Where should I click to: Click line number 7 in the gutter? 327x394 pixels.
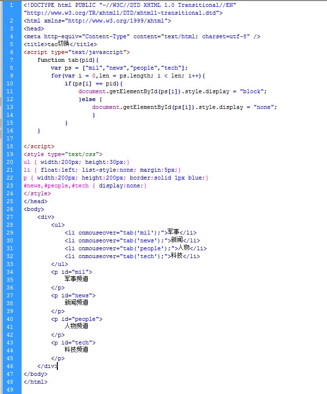[x=11, y=60]
